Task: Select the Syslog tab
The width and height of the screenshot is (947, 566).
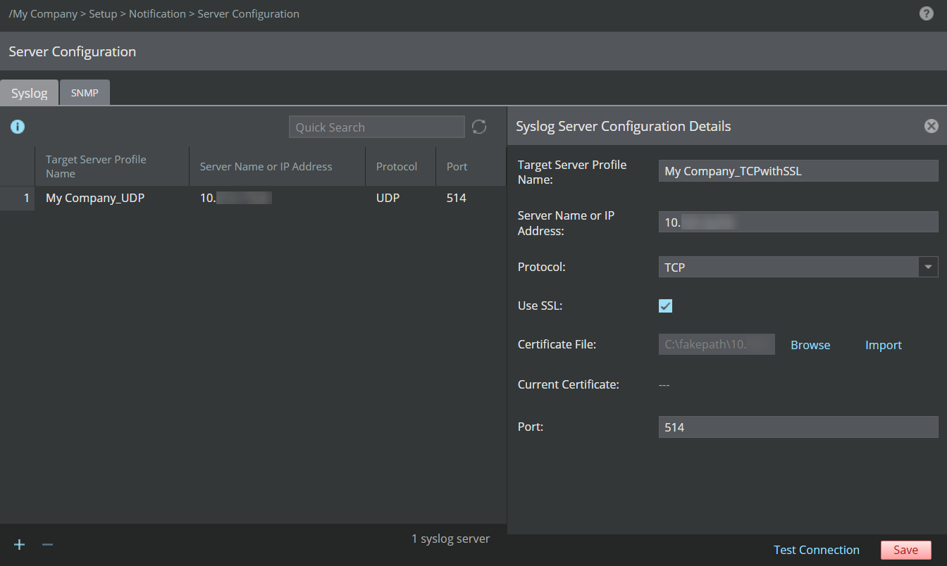Action: tap(30, 93)
